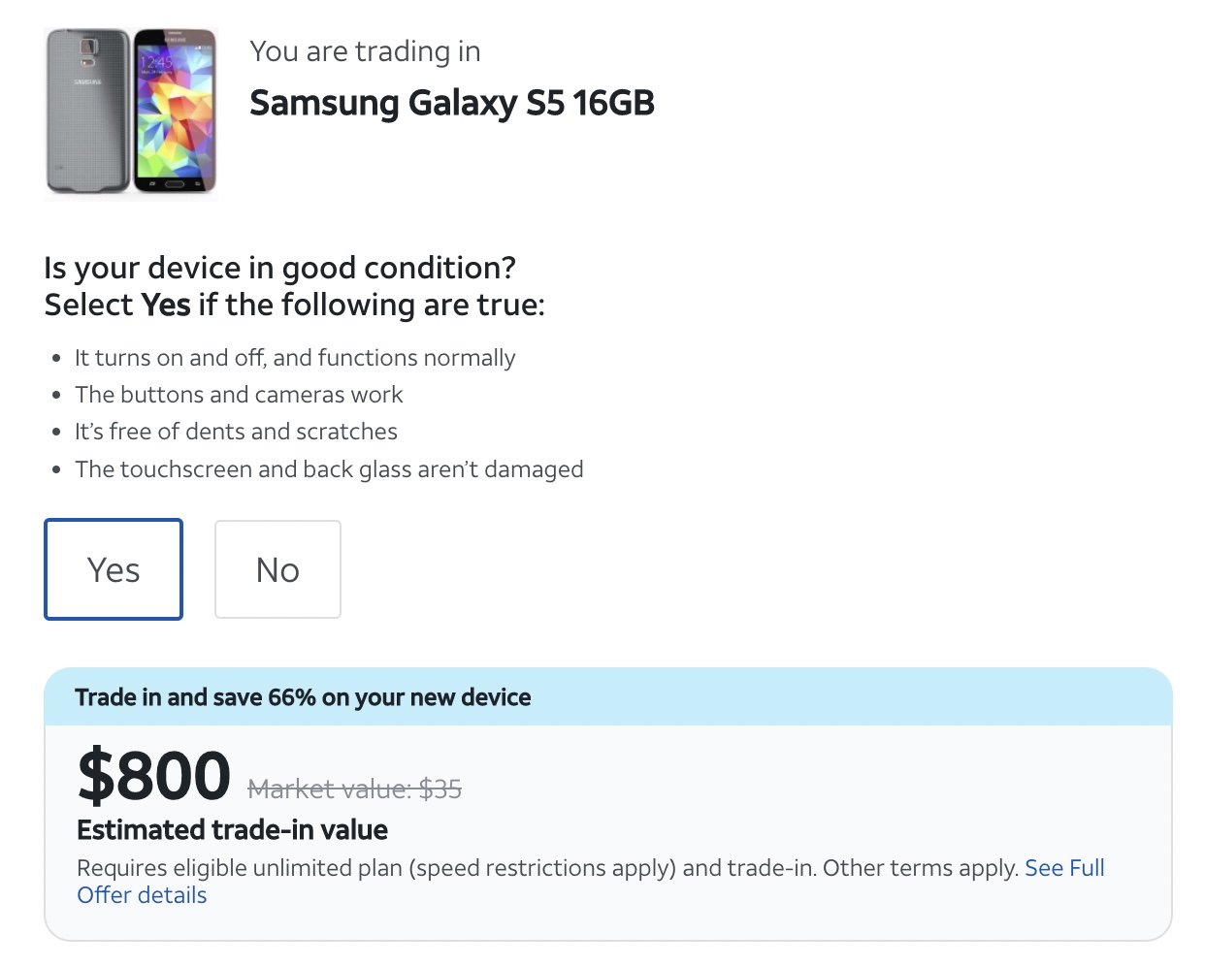This screenshot has height=966, width=1205.
Task: Click the "Is your device in good condition?" heading
Action: coord(279,268)
